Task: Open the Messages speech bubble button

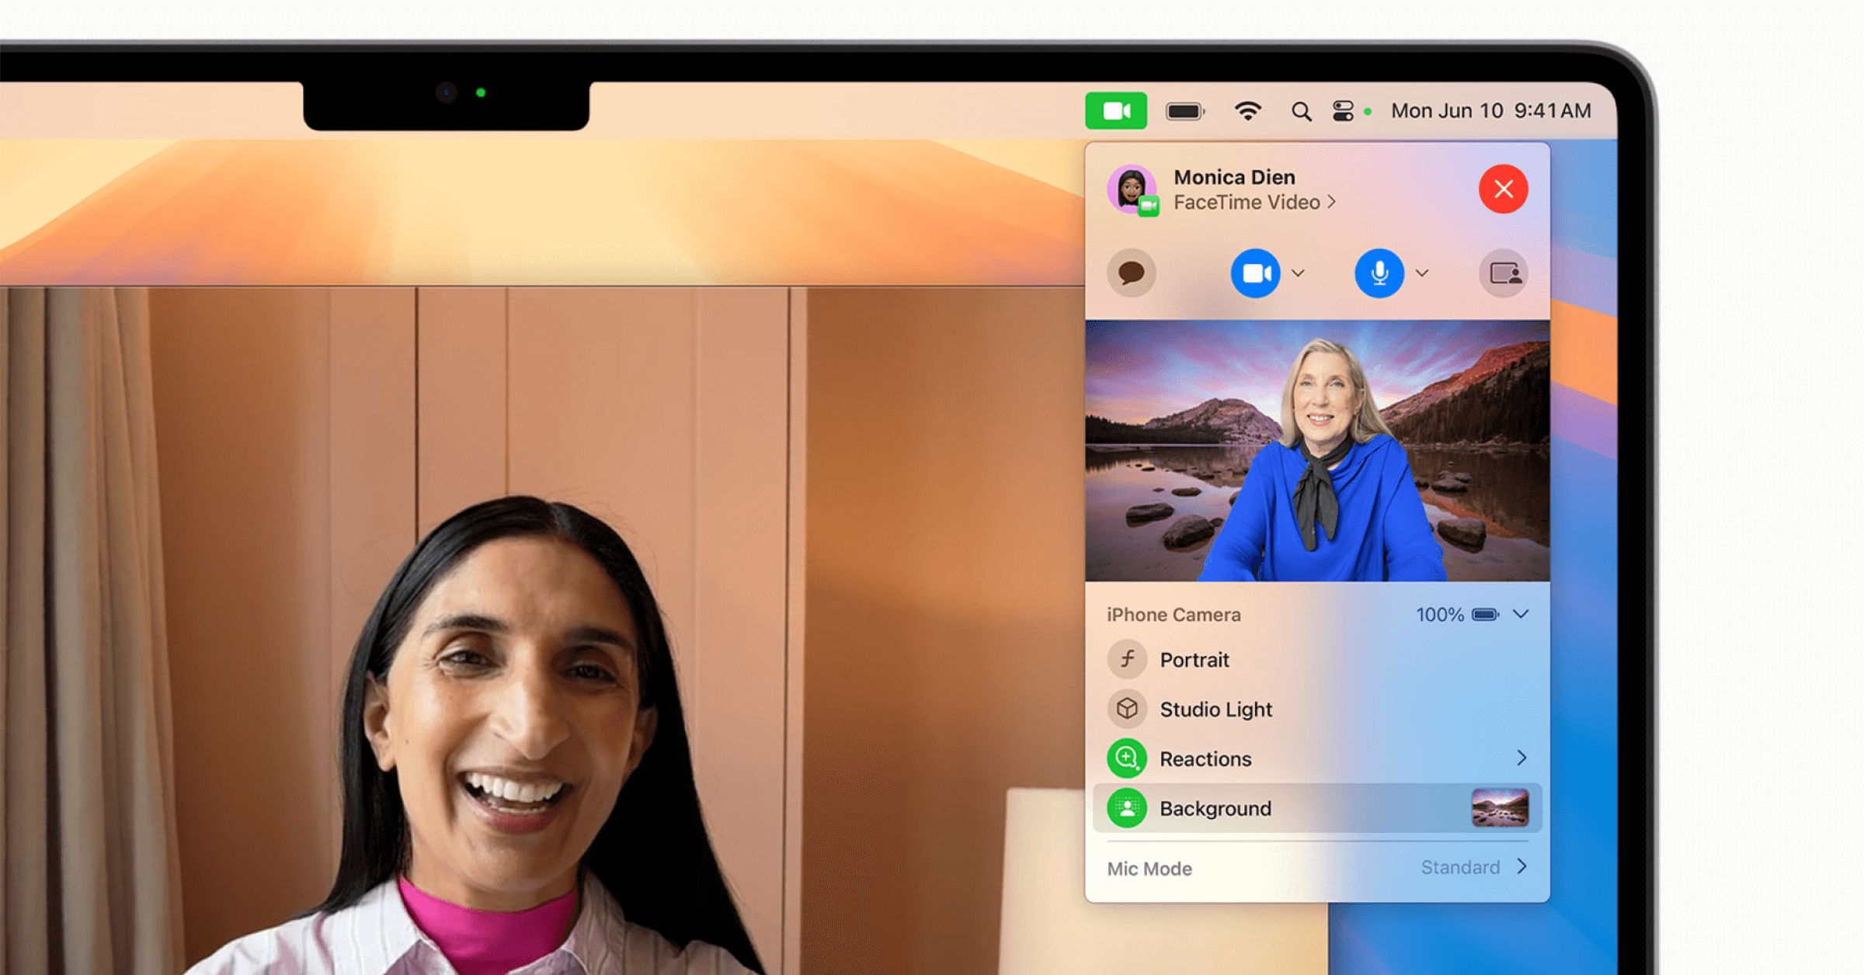Action: [1132, 273]
